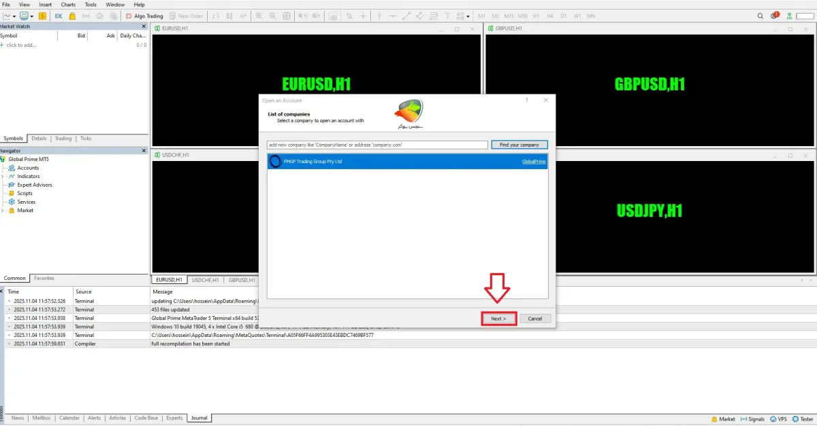The width and height of the screenshot is (817, 426).
Task: Open the Insert menu
Action: (x=45, y=4)
